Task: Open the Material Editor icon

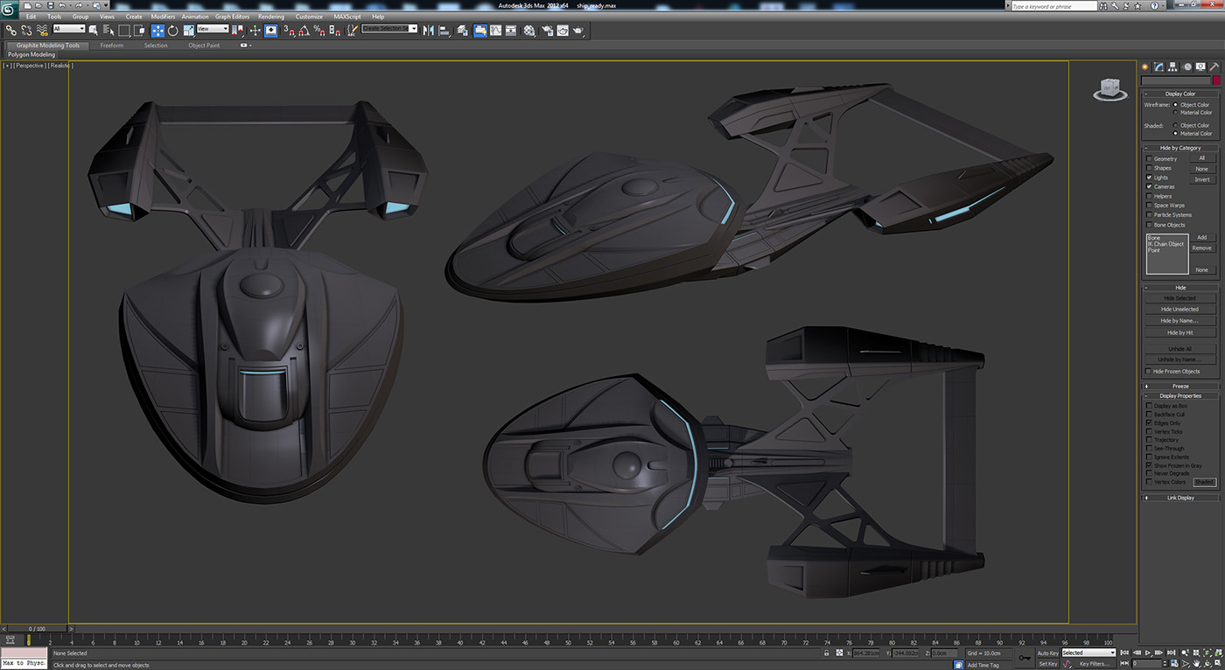Action: pos(528,29)
